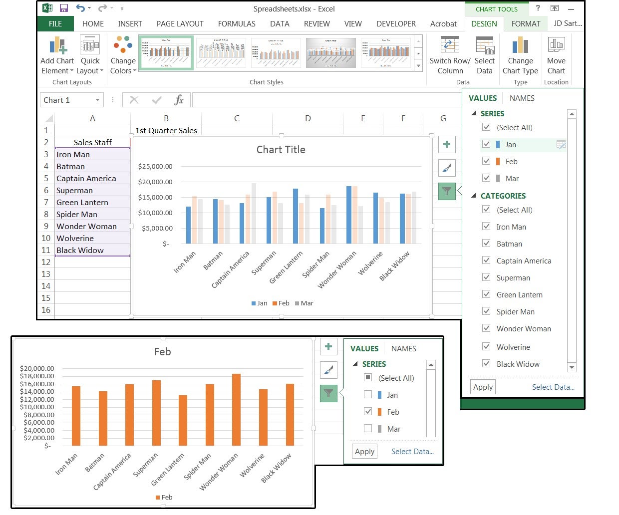This screenshot has height=515, width=619.
Task: Click Chart Styles gallery scroll-down arrow
Action: tap(418, 53)
